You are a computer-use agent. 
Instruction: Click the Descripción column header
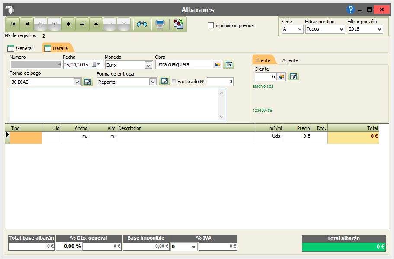(186, 128)
